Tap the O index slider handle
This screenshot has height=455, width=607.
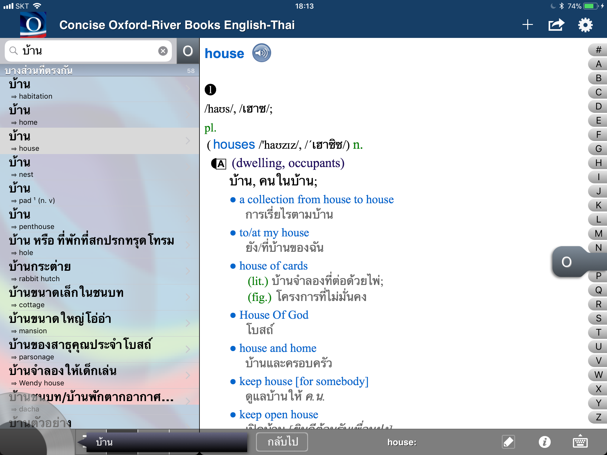[x=567, y=262]
